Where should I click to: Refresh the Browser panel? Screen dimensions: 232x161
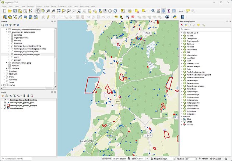[x=7, y=25]
